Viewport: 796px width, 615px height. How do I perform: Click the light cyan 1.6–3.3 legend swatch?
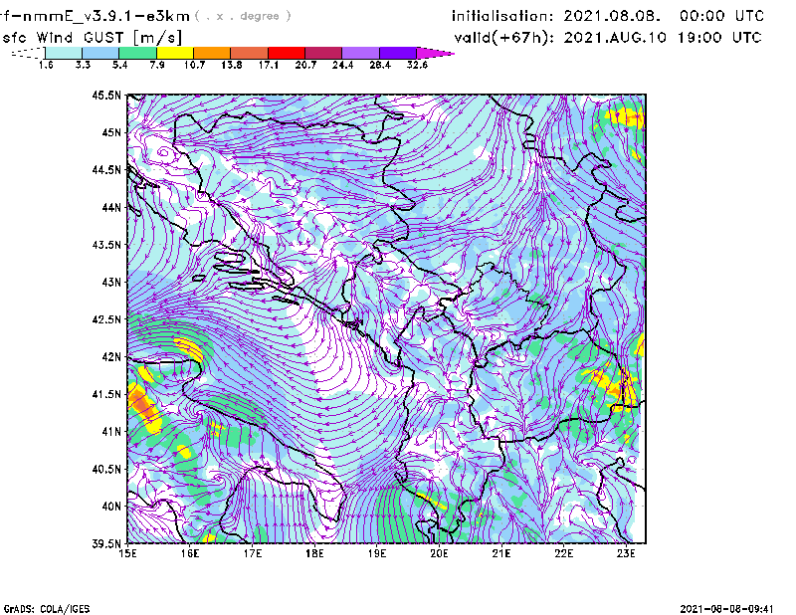[64, 53]
